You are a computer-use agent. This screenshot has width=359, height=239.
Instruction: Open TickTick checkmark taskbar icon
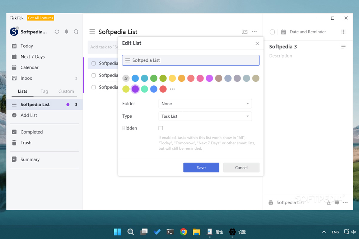tap(157, 232)
